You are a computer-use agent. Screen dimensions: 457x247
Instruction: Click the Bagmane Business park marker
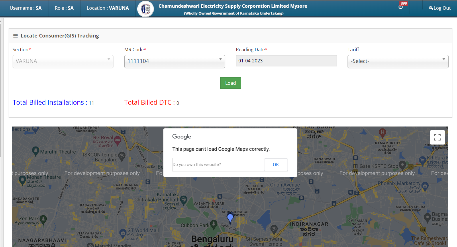pos(428,218)
